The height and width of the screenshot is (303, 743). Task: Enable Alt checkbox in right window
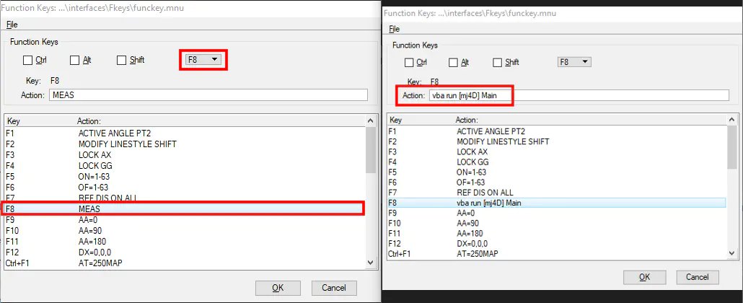click(454, 63)
